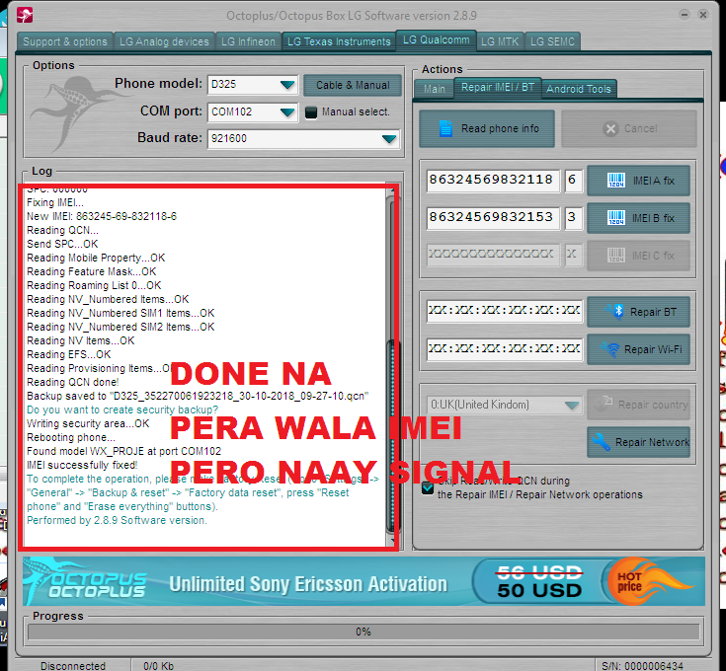Click the Repair Network wrench icon
Screen dimensions: 726x671
[x=601, y=442]
